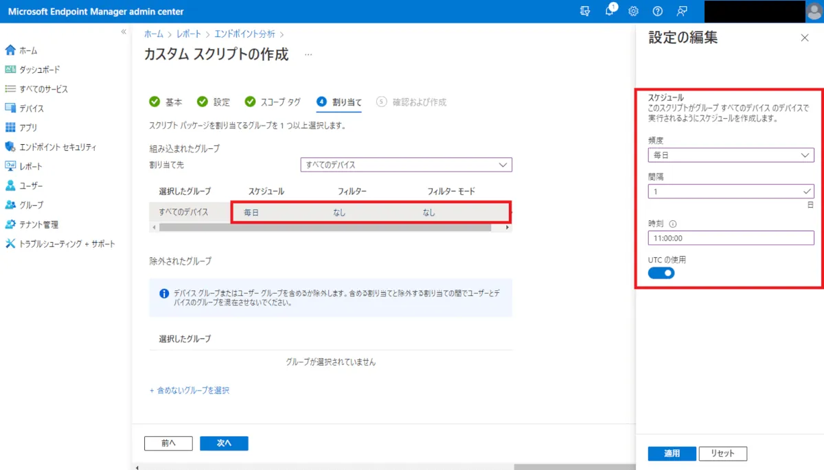Toggle the UTC の使用 switch

point(661,273)
